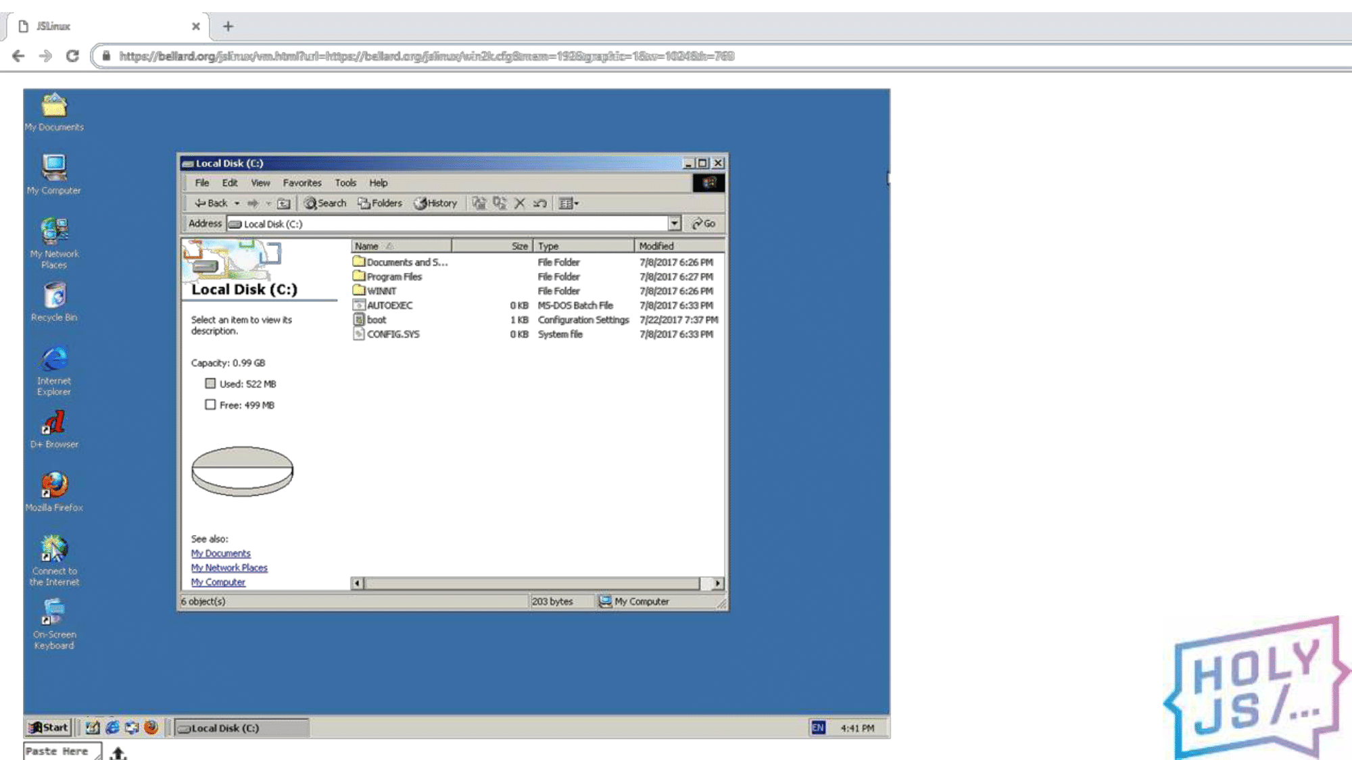This screenshot has width=1352, height=760.
Task: Open a new browser tab
Action: (x=228, y=26)
